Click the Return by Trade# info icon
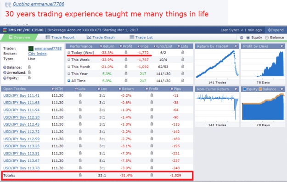Viewport: 287px width, 182px height. tap(236, 46)
